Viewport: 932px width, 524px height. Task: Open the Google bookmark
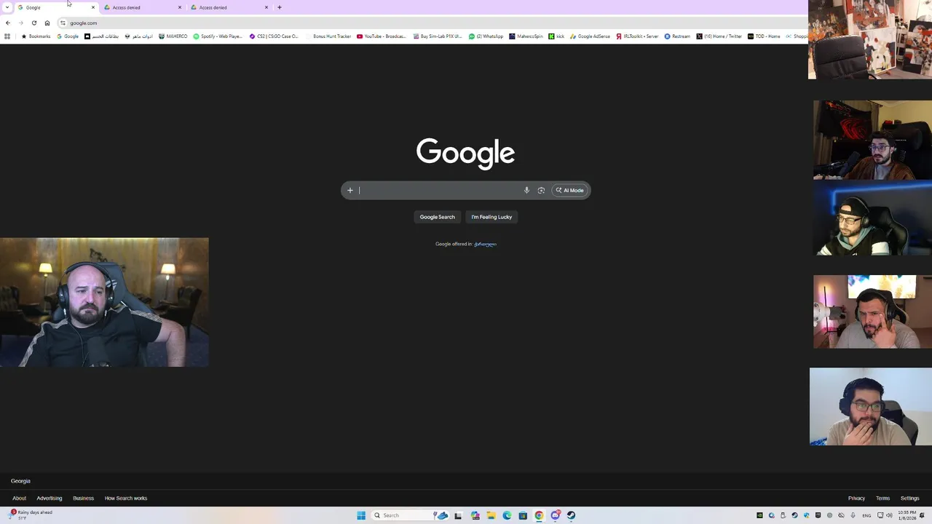tap(68, 36)
